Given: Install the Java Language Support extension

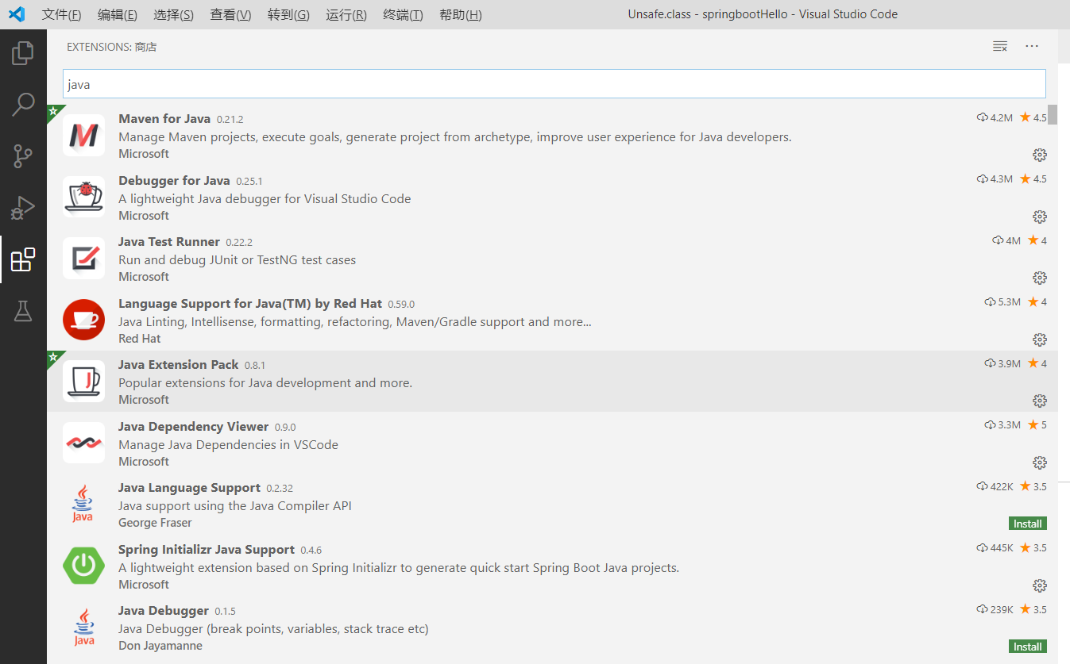Looking at the screenshot, I should tap(1028, 524).
